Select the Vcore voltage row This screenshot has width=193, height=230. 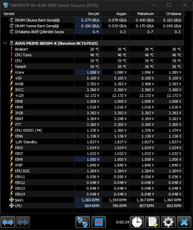pos(92,72)
